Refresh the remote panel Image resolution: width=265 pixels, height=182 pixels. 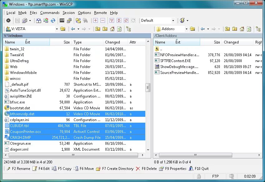249,29
